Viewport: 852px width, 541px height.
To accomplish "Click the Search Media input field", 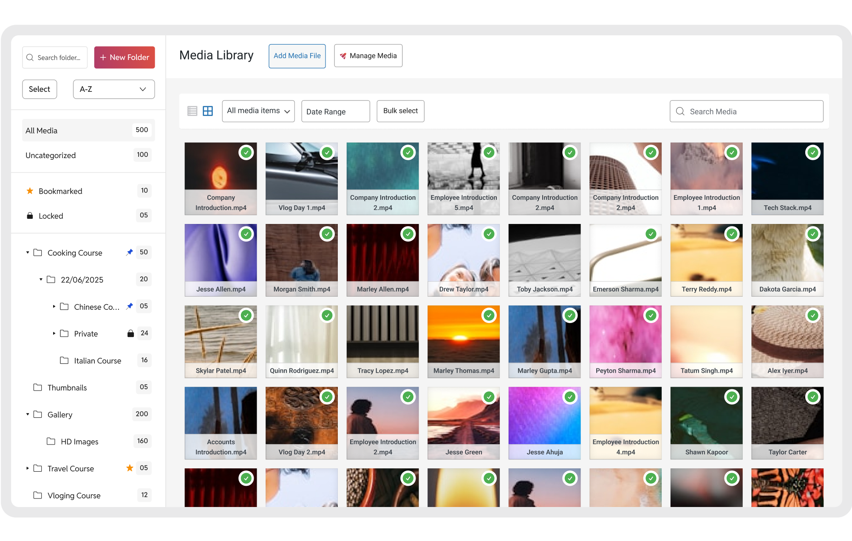I will click(x=746, y=111).
